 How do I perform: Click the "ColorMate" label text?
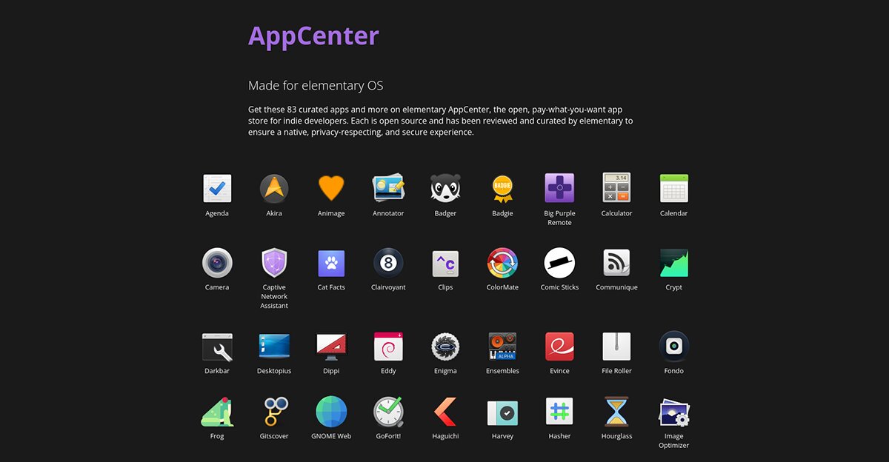coord(502,287)
